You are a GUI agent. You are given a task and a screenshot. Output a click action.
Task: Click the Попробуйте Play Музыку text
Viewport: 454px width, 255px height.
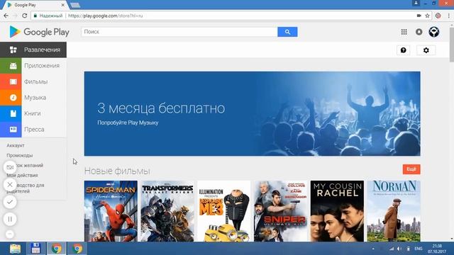[128, 123]
